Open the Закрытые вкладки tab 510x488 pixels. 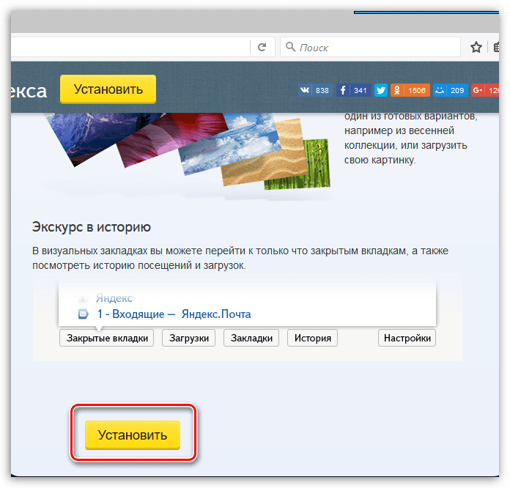(x=107, y=338)
